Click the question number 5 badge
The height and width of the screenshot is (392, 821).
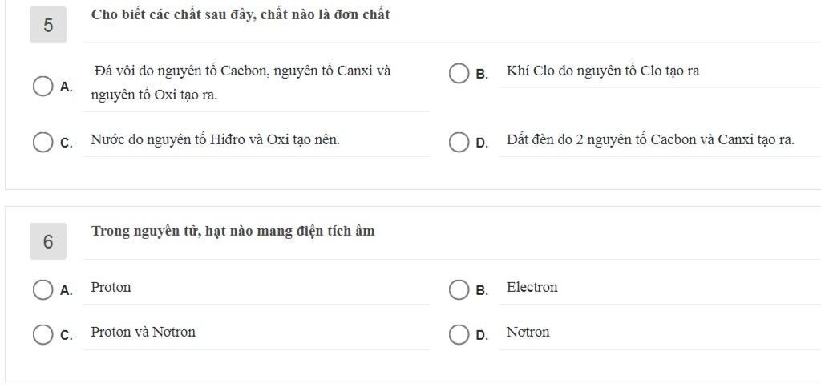click(48, 25)
